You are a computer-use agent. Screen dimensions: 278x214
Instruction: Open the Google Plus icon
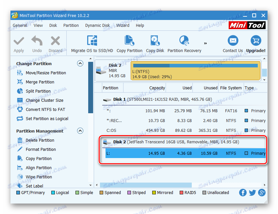(x=262, y=192)
